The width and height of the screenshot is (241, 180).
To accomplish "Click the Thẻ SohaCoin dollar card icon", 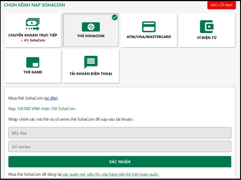I will 91,27.
